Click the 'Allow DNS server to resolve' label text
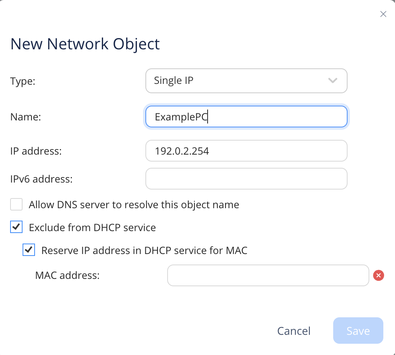395x355 pixels. click(134, 205)
